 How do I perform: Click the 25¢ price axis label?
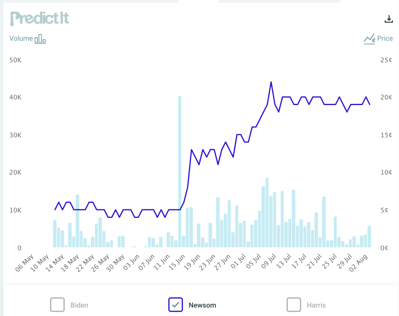(387, 60)
